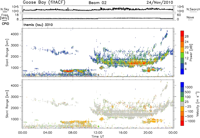This screenshot has width=200, height=138.
Task: Click the red top segment of the Power colorbar
Action: coord(182,33)
